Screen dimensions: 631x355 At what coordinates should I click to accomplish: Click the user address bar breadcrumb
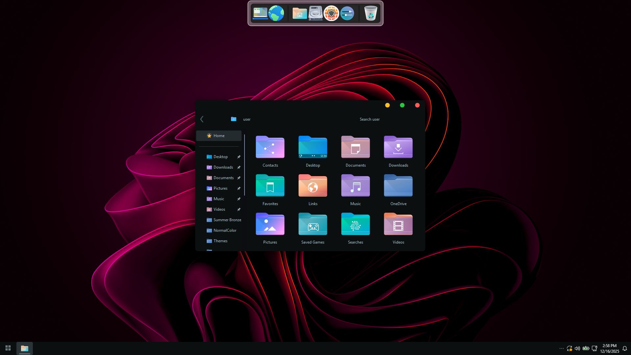(246, 119)
